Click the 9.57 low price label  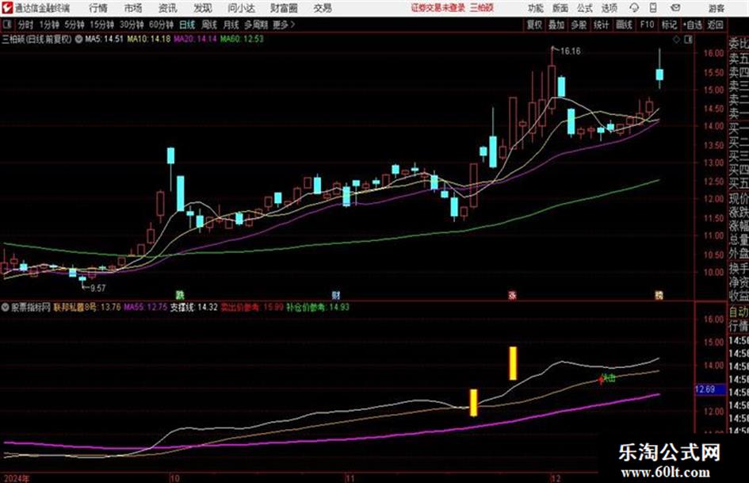pos(98,288)
